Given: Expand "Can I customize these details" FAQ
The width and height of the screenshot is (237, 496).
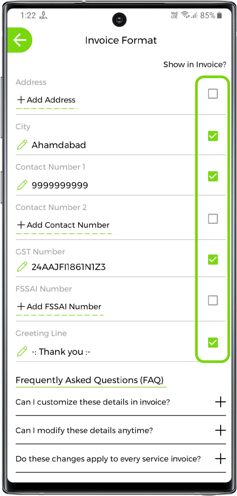Looking at the screenshot, I should (220, 402).
